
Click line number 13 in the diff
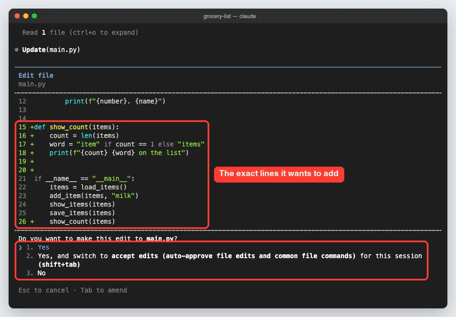tap(22, 110)
